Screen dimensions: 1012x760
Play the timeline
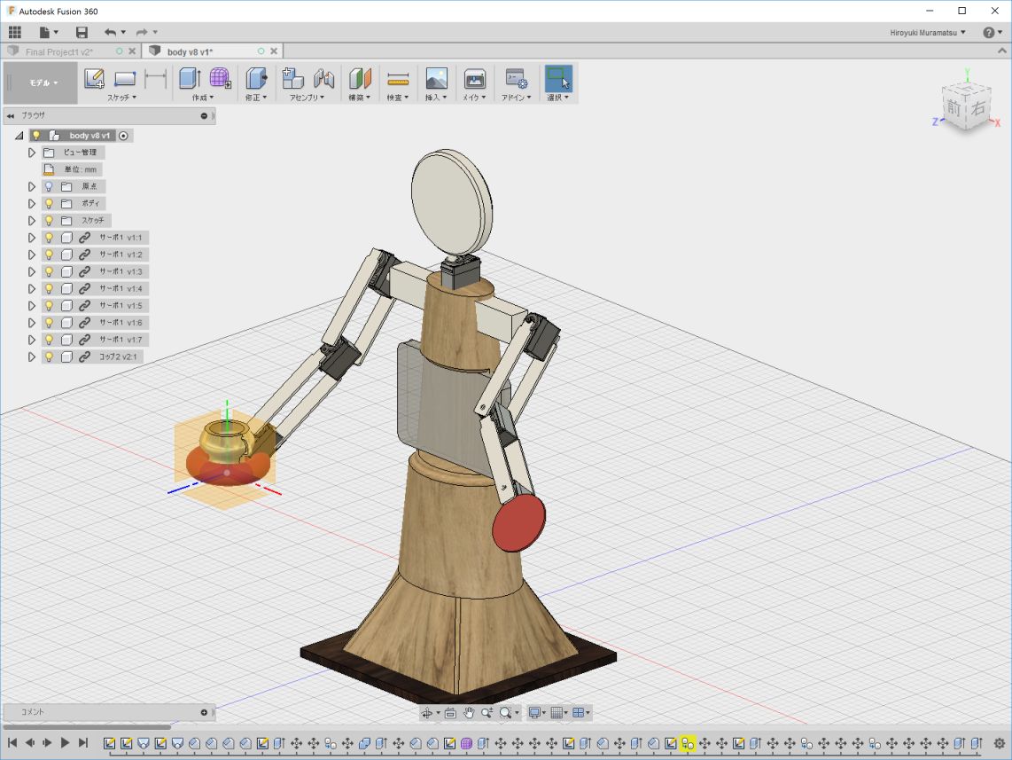[x=65, y=743]
